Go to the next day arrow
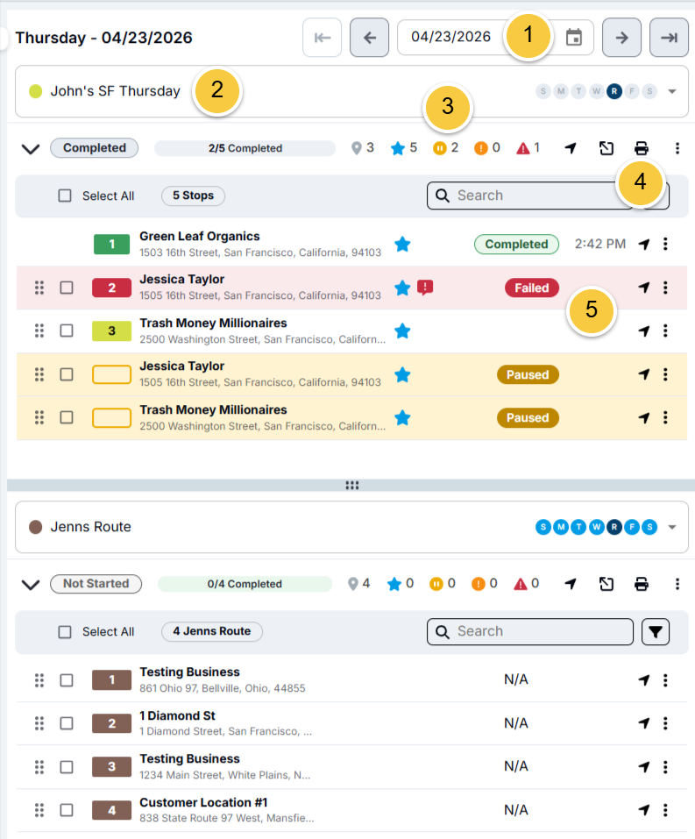The height and width of the screenshot is (839, 695). click(x=621, y=38)
